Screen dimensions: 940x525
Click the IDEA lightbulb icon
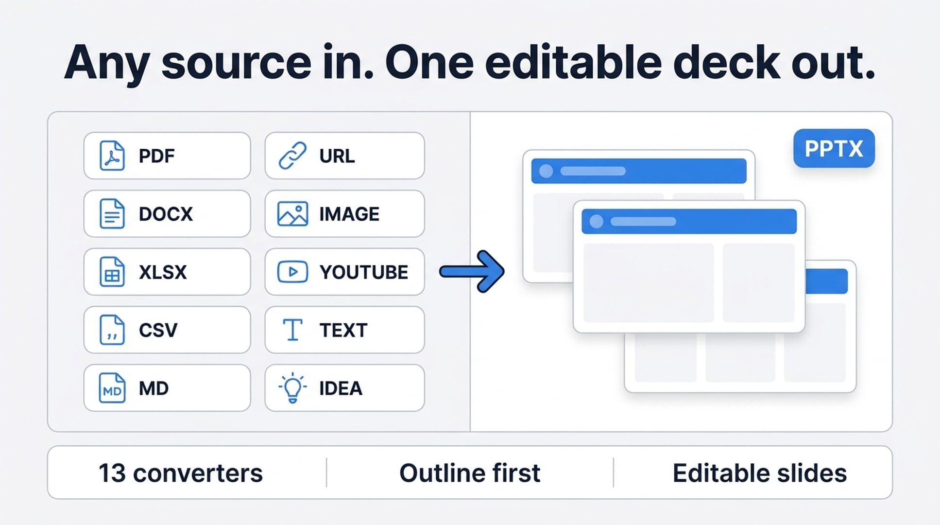(x=292, y=388)
